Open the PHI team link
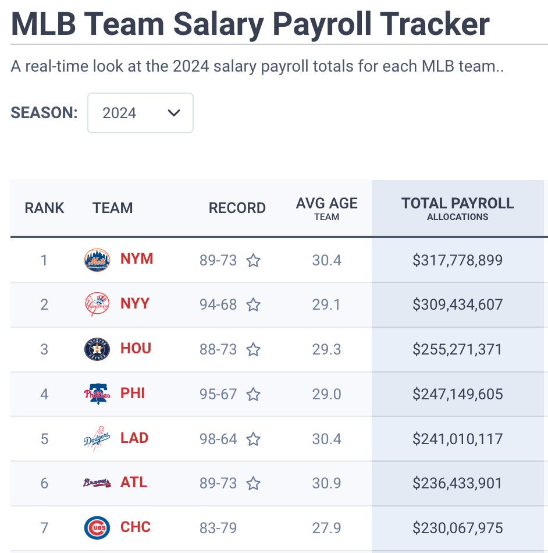 [x=133, y=394]
